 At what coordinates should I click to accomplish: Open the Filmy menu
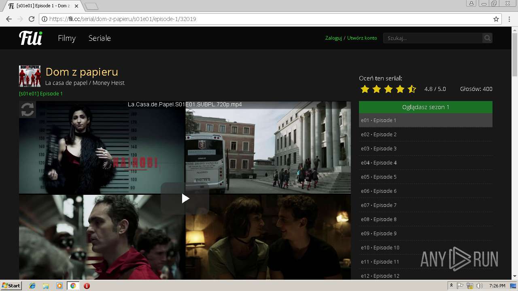tap(67, 38)
